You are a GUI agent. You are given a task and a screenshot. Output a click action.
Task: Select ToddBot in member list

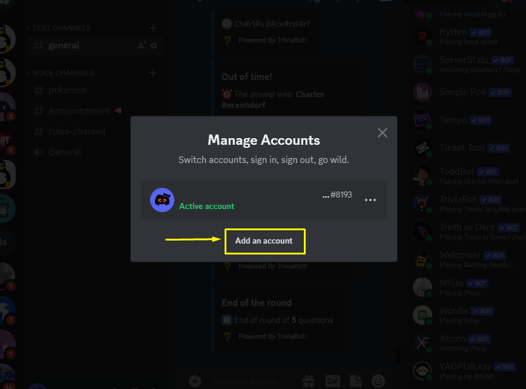point(468,176)
